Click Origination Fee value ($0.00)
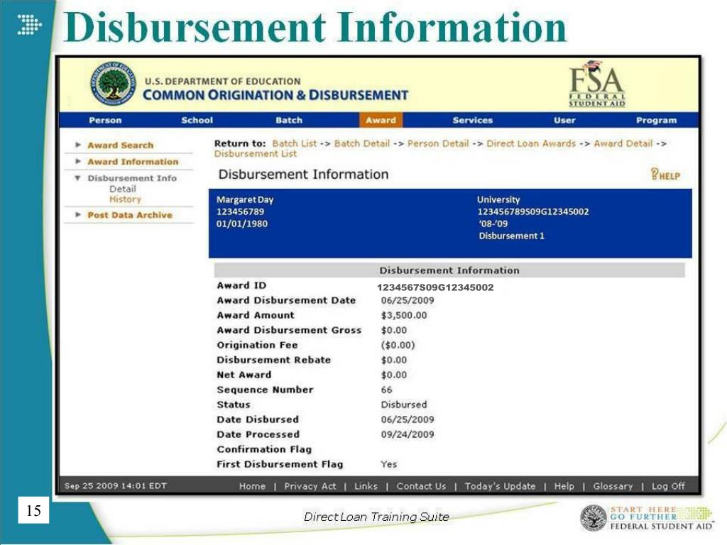The height and width of the screenshot is (545, 727). 398,345
